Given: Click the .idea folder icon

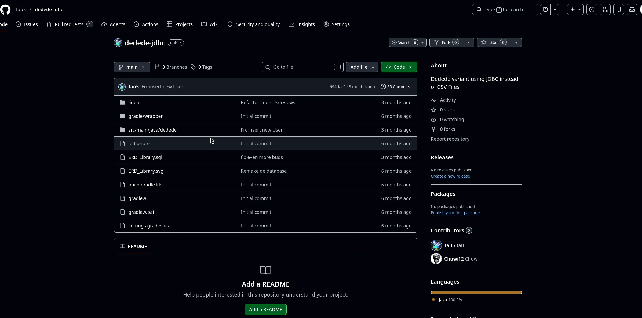Looking at the screenshot, I should tap(122, 102).
